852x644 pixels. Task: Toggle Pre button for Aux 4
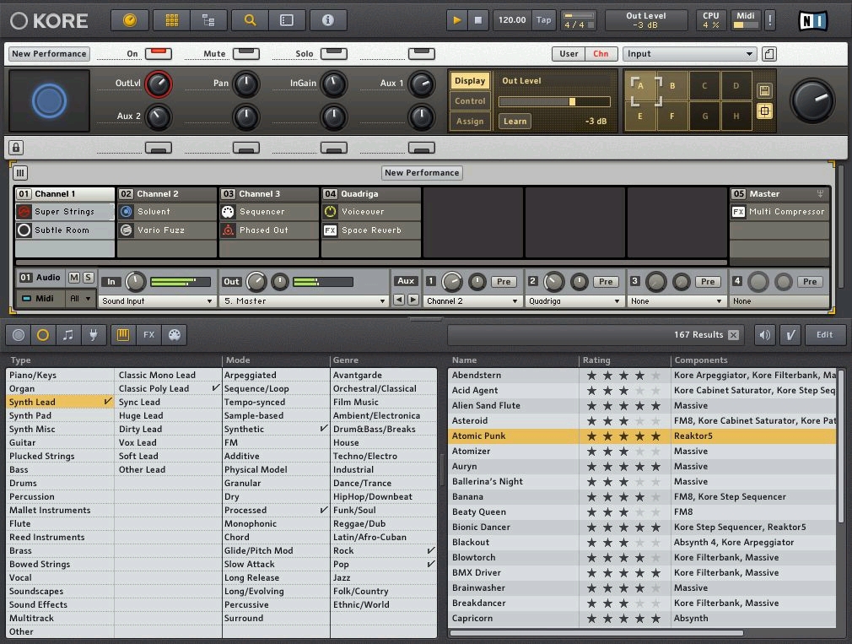pyautogui.click(x=810, y=282)
